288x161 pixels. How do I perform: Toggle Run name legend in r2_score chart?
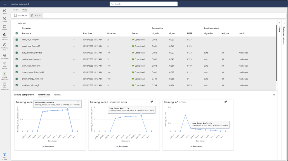click(x=196, y=146)
